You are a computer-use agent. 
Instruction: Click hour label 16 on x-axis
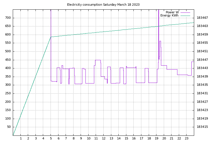(134, 138)
